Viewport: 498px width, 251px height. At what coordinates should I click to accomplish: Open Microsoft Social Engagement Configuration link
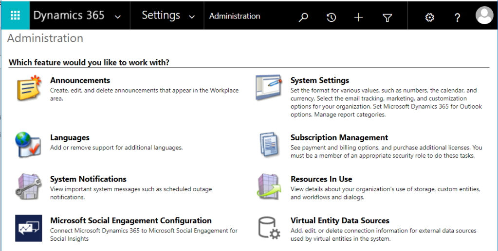(x=130, y=220)
